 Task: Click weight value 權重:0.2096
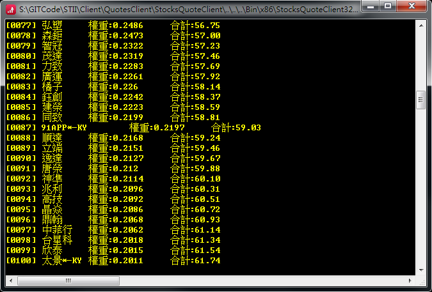coord(116,189)
